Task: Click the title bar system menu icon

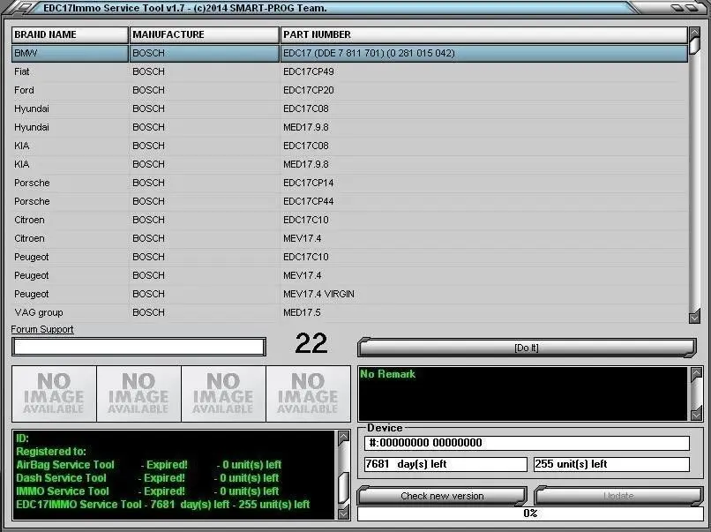Action: (24, 8)
